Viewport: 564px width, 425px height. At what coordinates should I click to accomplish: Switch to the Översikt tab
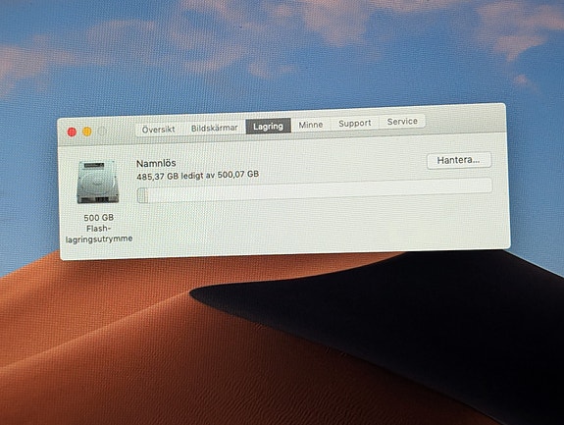coord(159,130)
